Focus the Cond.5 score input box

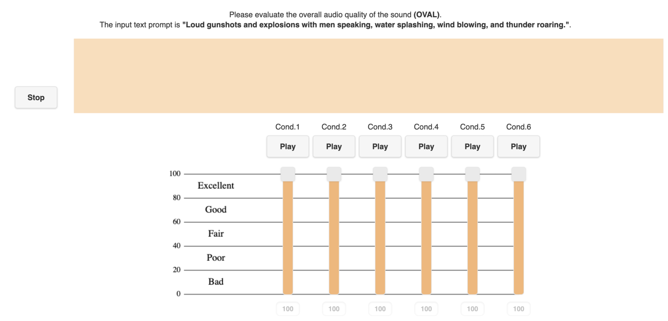point(473,309)
